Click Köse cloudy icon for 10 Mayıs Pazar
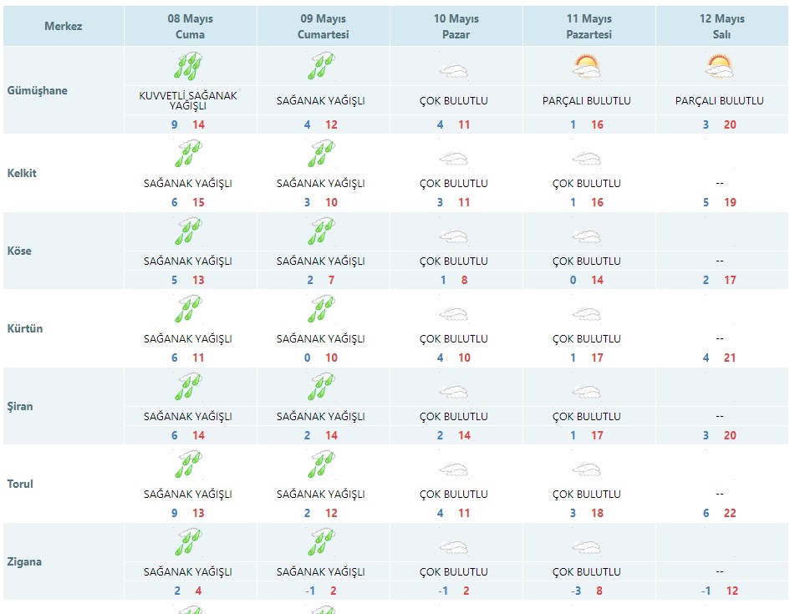Image resolution: width=800 pixels, height=614 pixels. coord(454,236)
